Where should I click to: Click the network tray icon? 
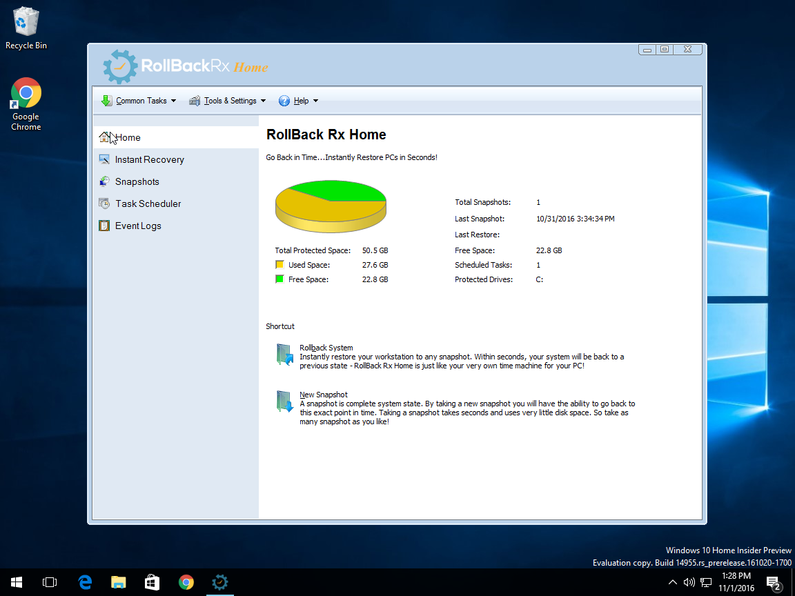(706, 582)
